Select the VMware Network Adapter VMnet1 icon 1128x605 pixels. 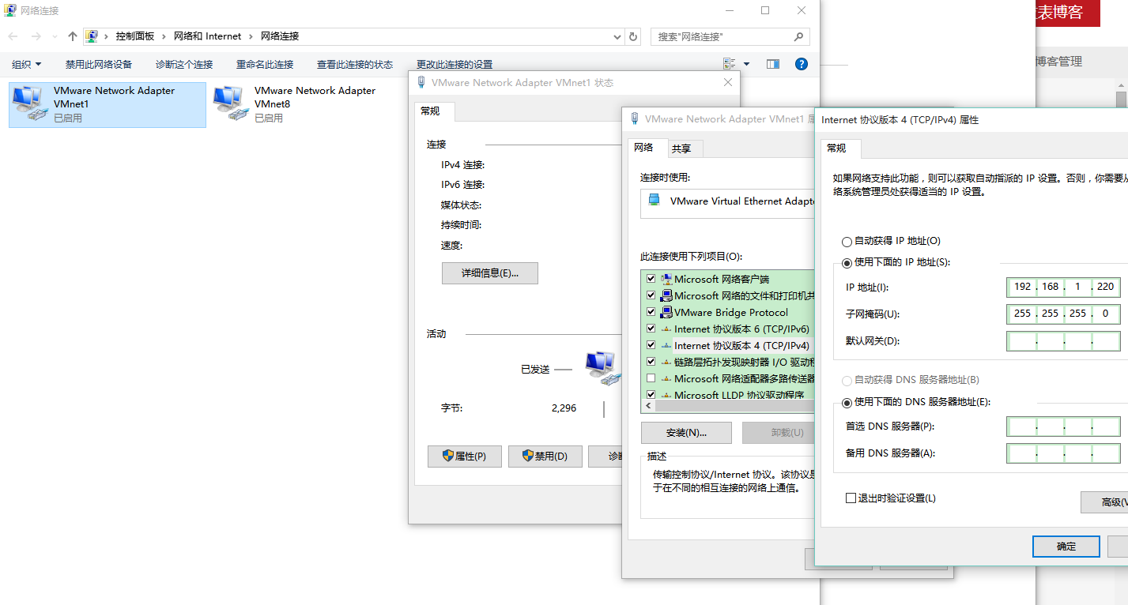(30, 104)
